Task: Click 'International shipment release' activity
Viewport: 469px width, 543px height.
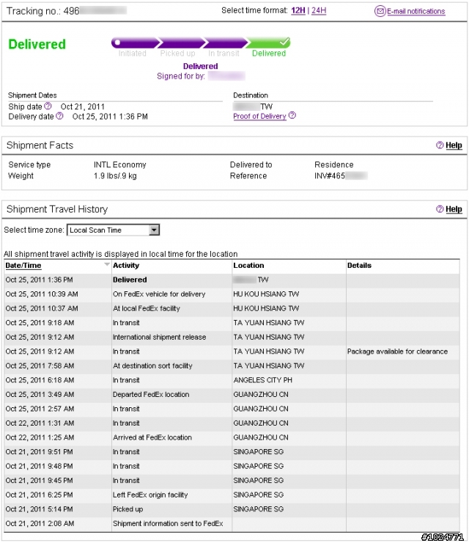Action: click(x=160, y=337)
